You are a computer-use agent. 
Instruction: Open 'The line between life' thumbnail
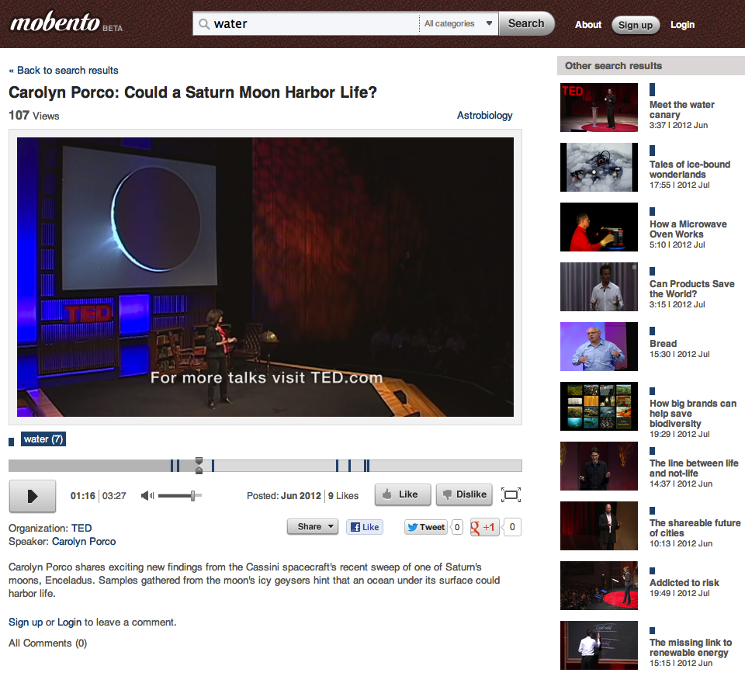coord(598,466)
